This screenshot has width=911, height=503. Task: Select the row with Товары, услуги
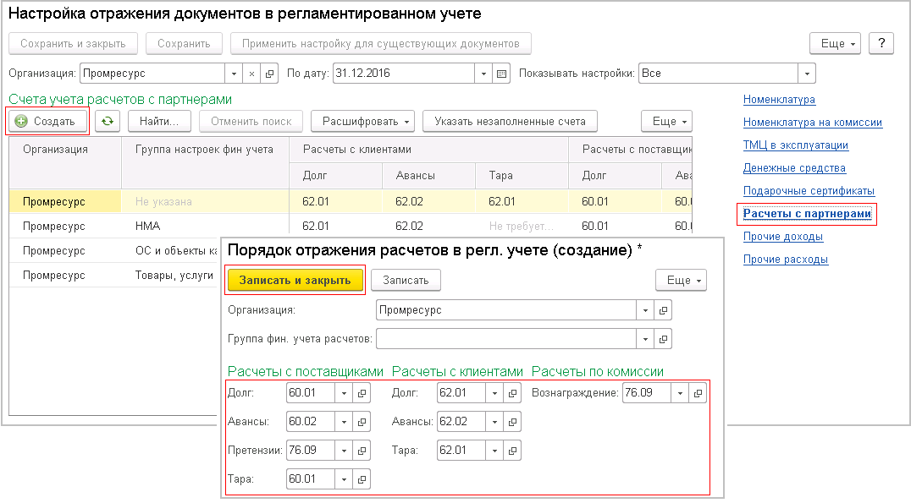click(113, 276)
